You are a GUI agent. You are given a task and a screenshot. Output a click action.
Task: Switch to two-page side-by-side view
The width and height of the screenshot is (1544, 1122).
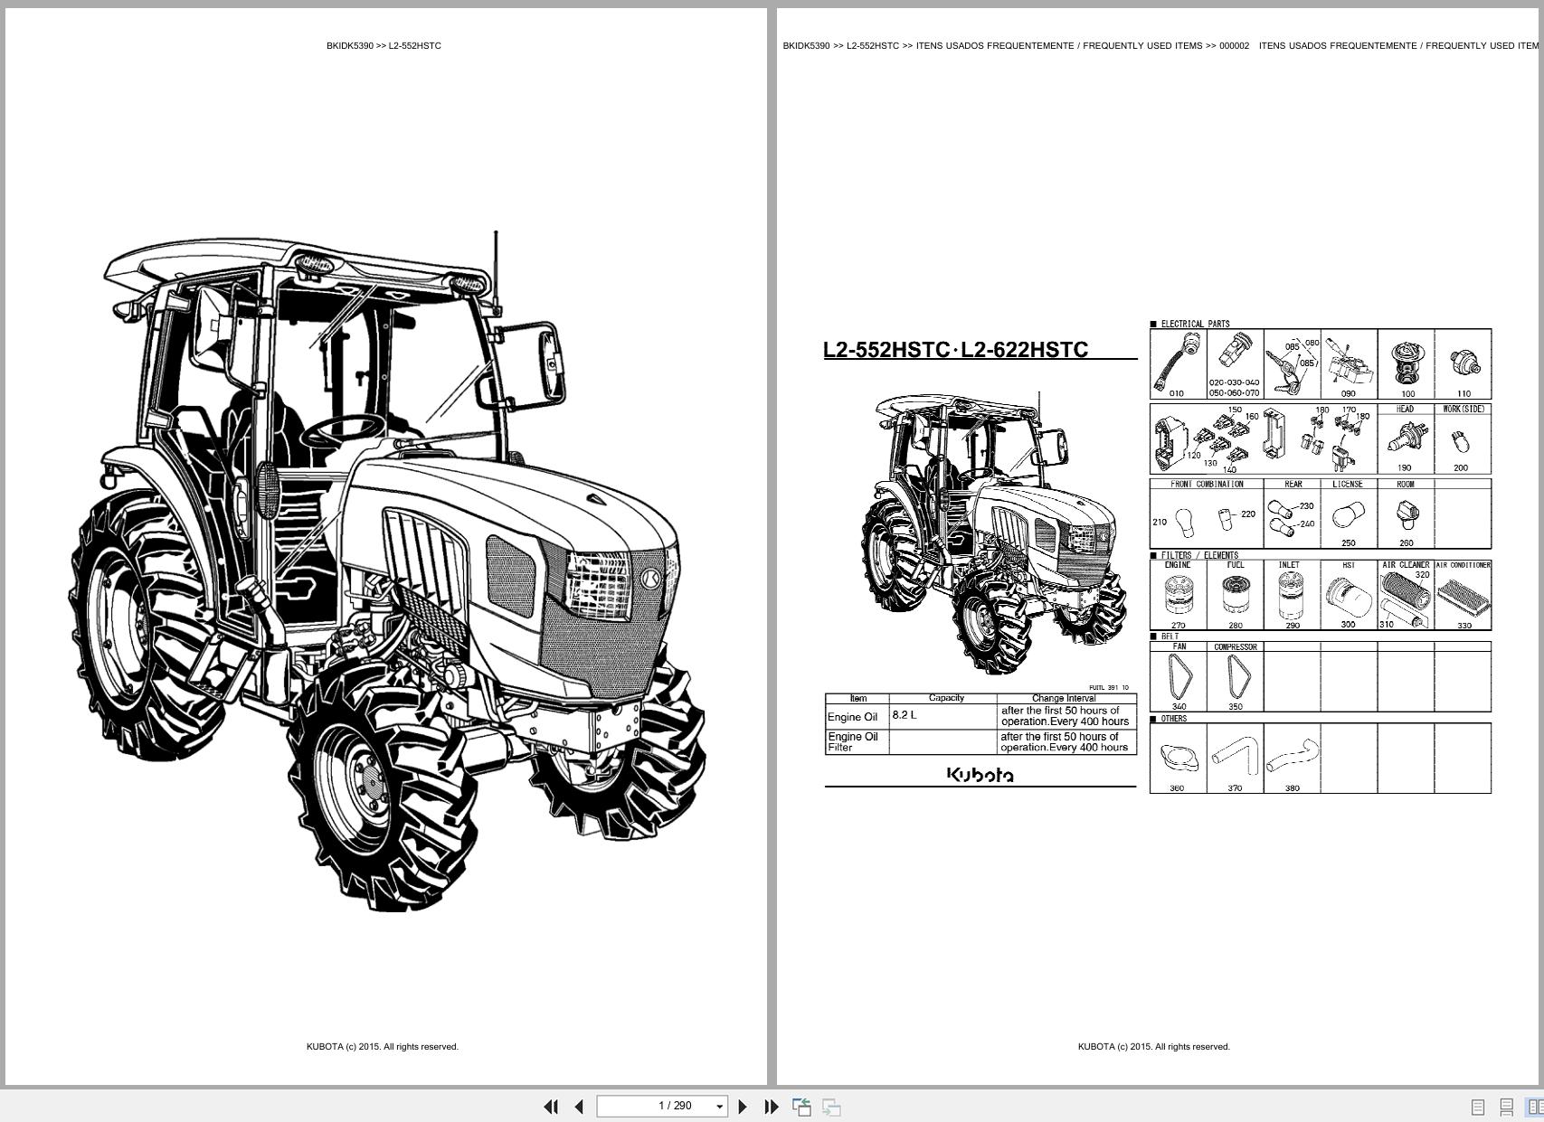(1534, 1107)
